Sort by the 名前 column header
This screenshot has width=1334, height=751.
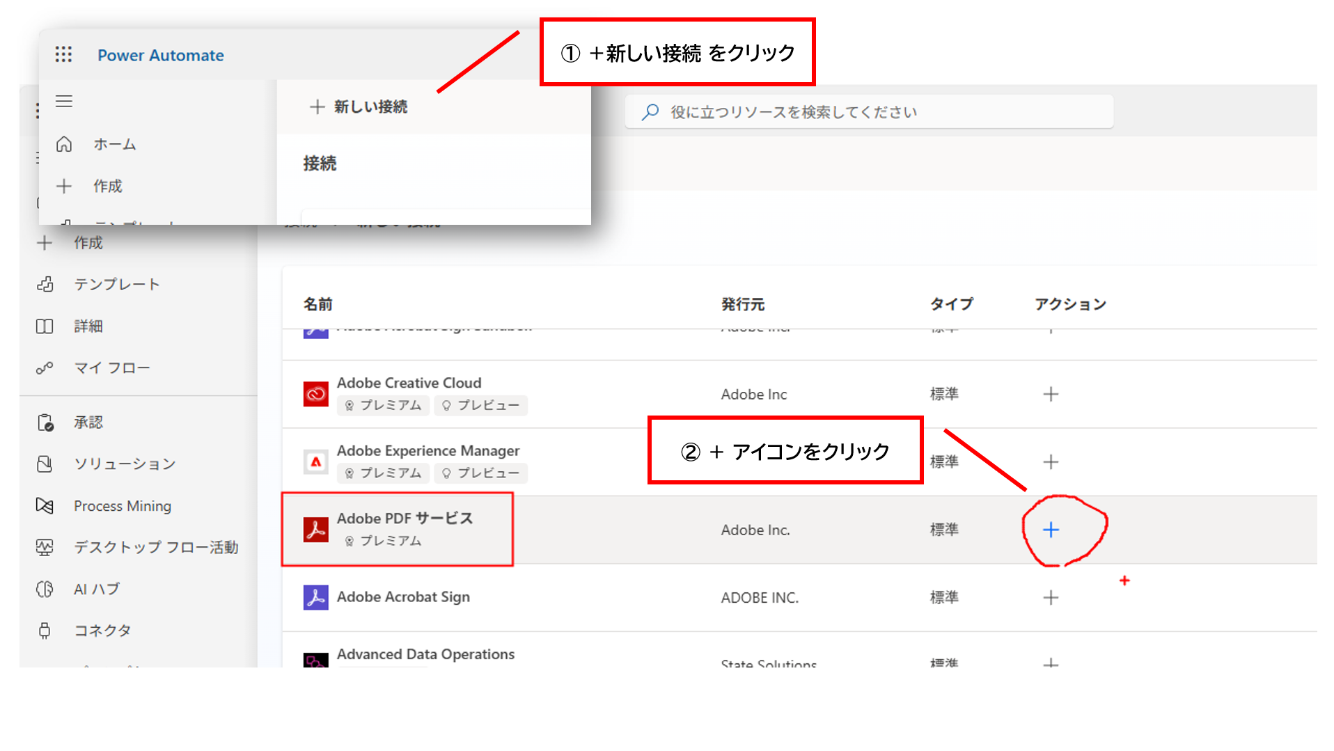point(317,304)
